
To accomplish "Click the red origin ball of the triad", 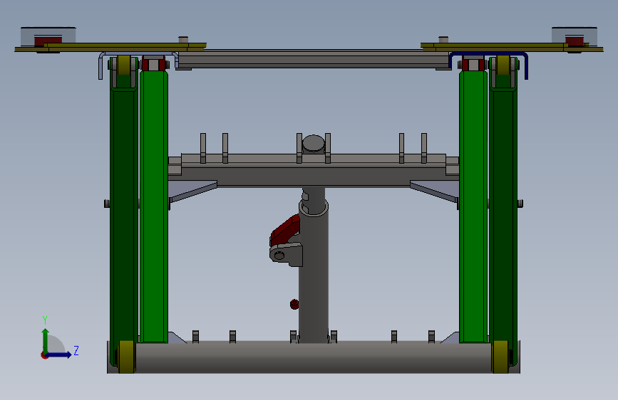I will click(x=44, y=355).
